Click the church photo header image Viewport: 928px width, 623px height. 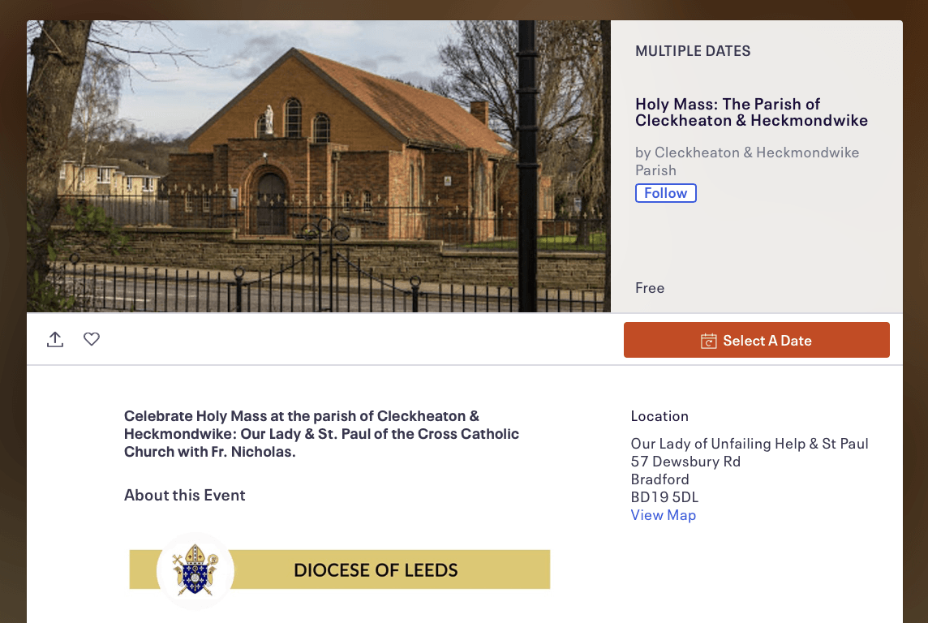(318, 166)
